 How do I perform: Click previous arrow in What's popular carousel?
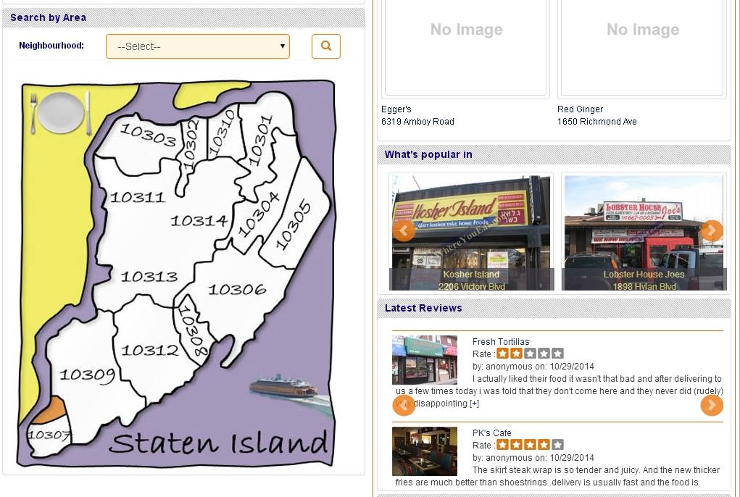click(x=404, y=230)
